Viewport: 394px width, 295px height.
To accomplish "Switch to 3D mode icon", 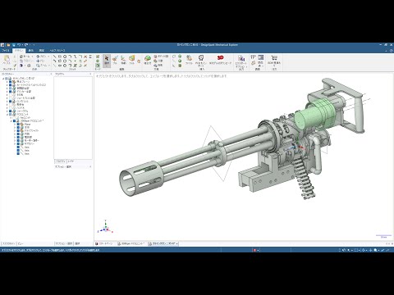I will [x=98, y=66].
